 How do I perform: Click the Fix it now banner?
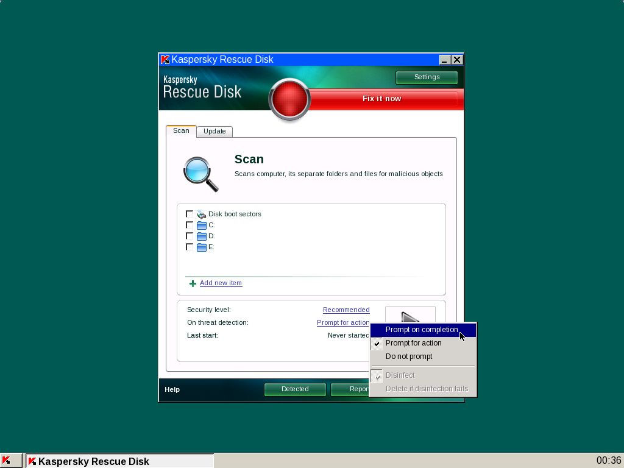[381, 99]
